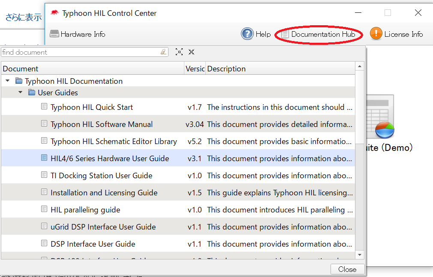
Task: Collapse the Typhoon HIL Documentation tree node
Action: pyautogui.click(x=8, y=81)
